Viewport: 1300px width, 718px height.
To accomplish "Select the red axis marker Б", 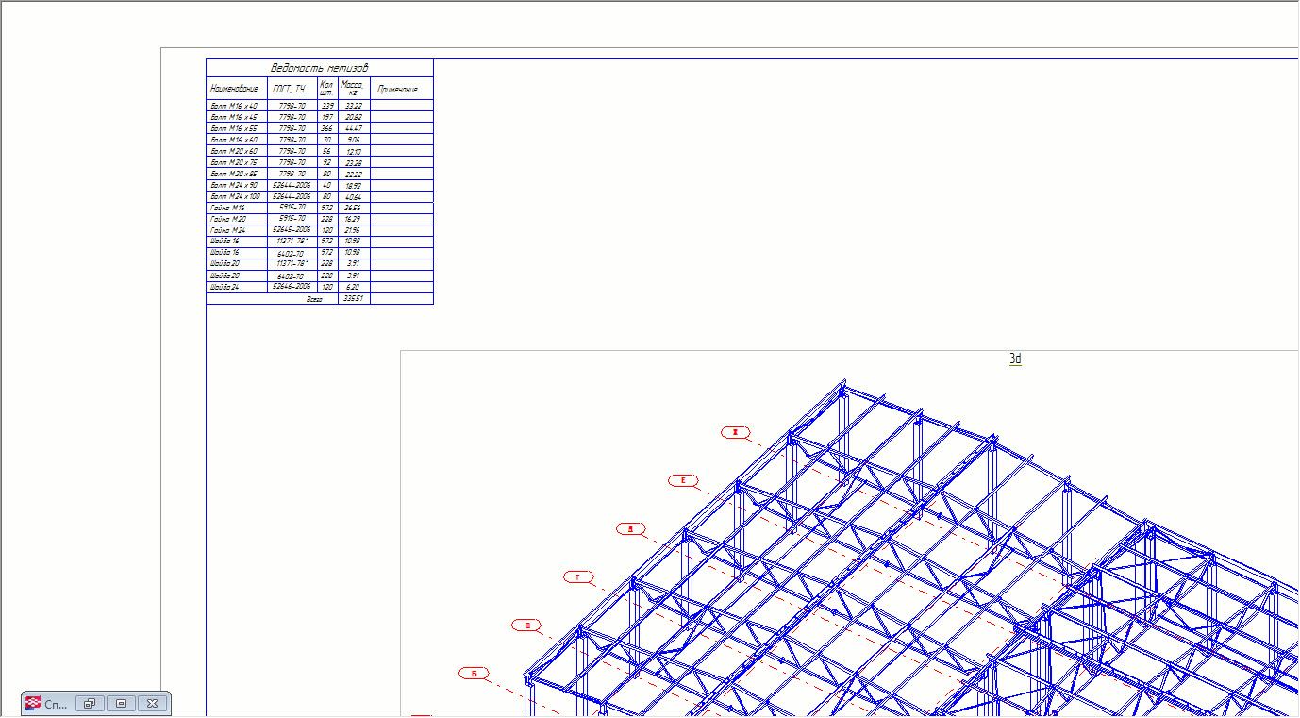I will [475, 674].
